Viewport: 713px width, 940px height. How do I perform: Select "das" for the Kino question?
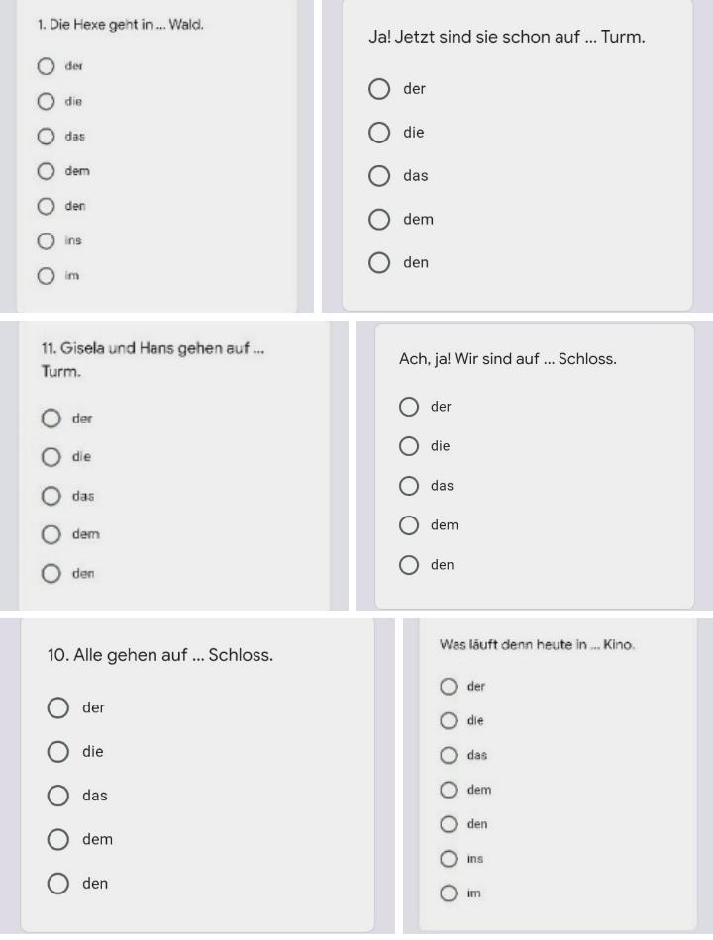pos(450,756)
